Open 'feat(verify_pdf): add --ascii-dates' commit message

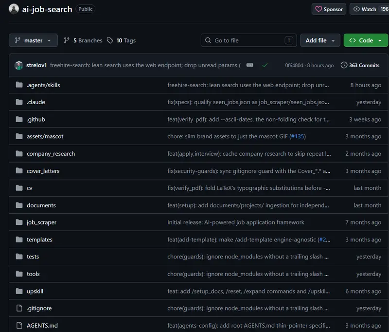(x=248, y=119)
